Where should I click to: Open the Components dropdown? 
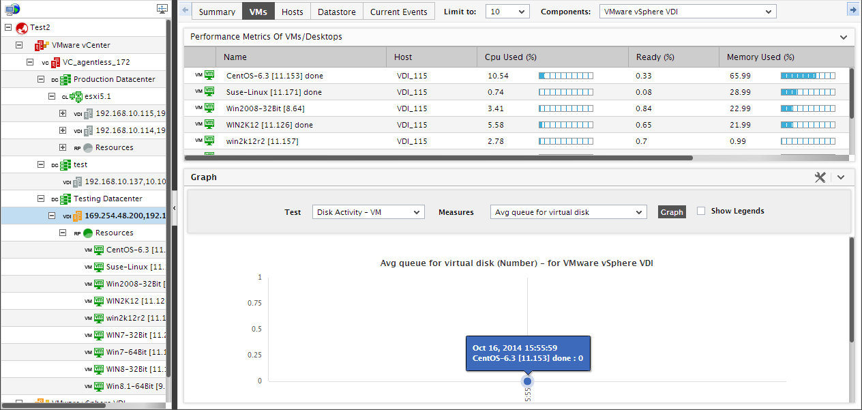[x=688, y=12]
